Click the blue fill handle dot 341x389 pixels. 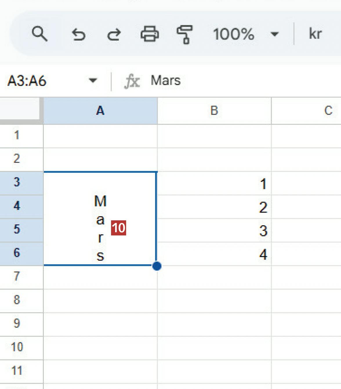point(157,266)
